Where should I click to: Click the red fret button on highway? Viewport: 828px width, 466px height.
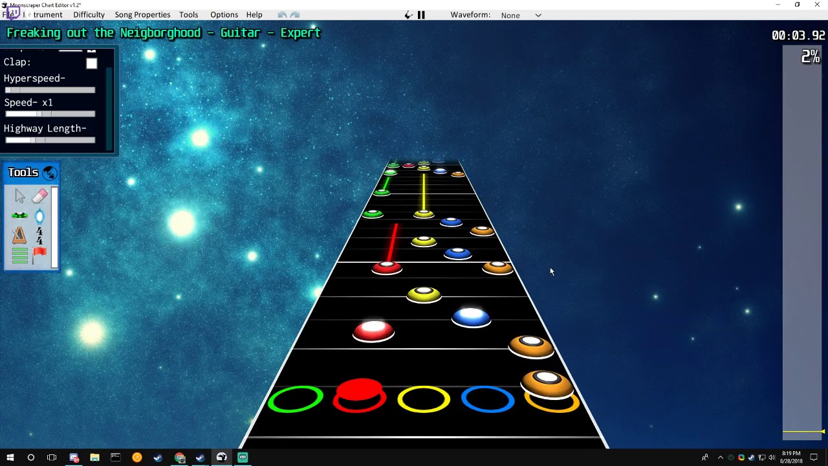tap(360, 395)
